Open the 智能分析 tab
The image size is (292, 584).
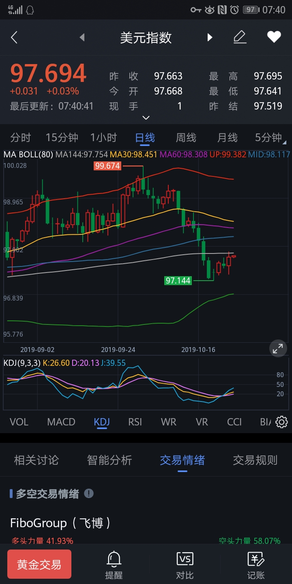109,460
